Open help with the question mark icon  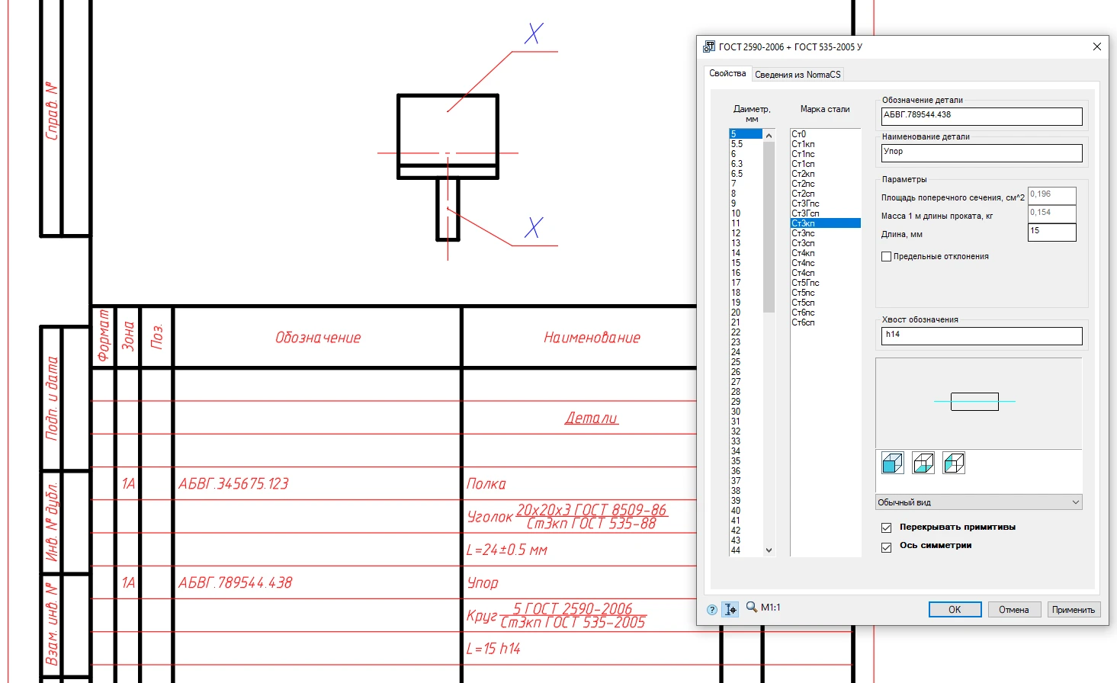click(x=711, y=609)
